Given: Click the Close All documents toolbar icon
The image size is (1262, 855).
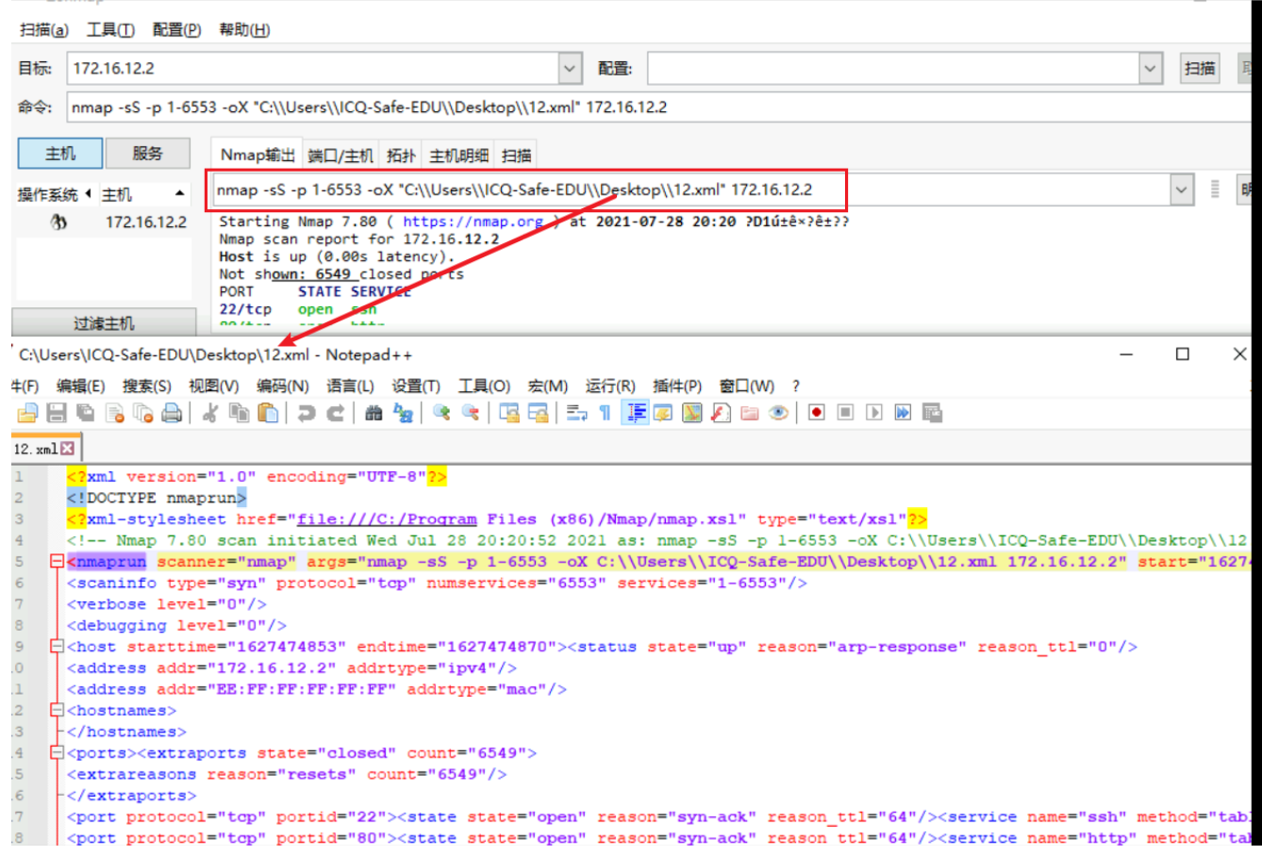Looking at the screenshot, I should coord(143,413).
